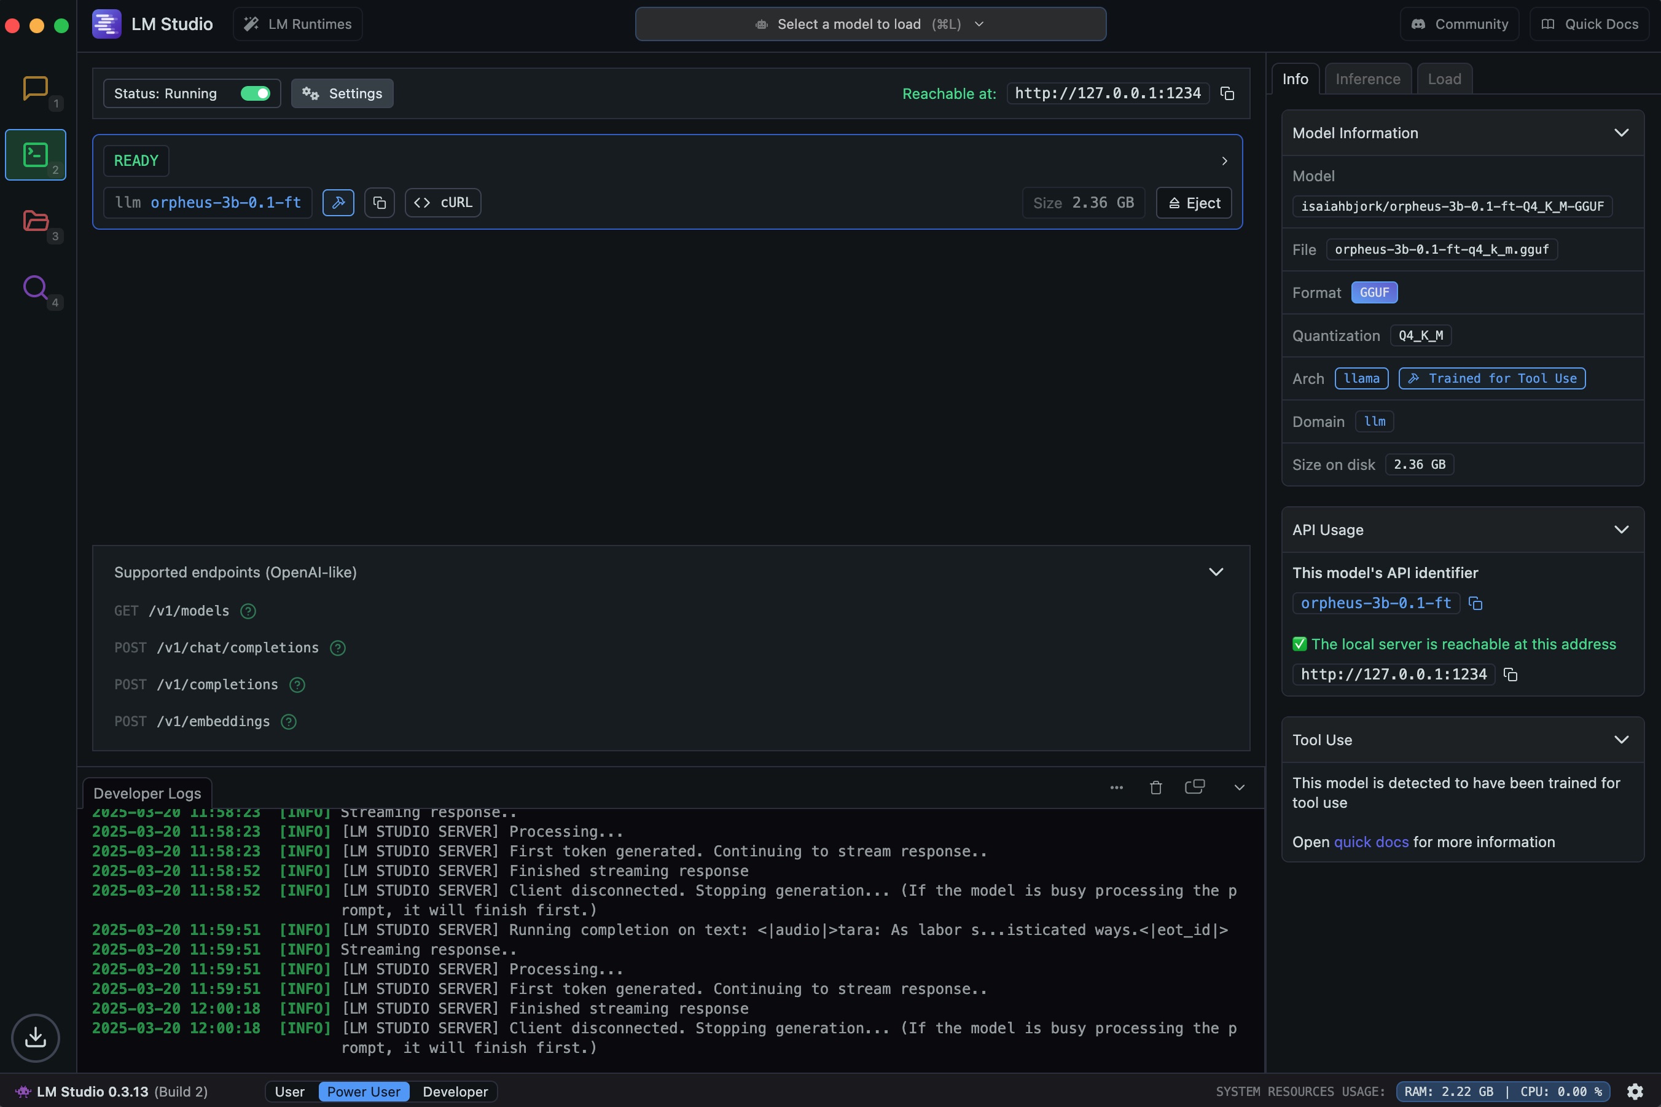Show help for POST /v1/chat/completions endpoint
The image size is (1661, 1107).
coord(337,647)
